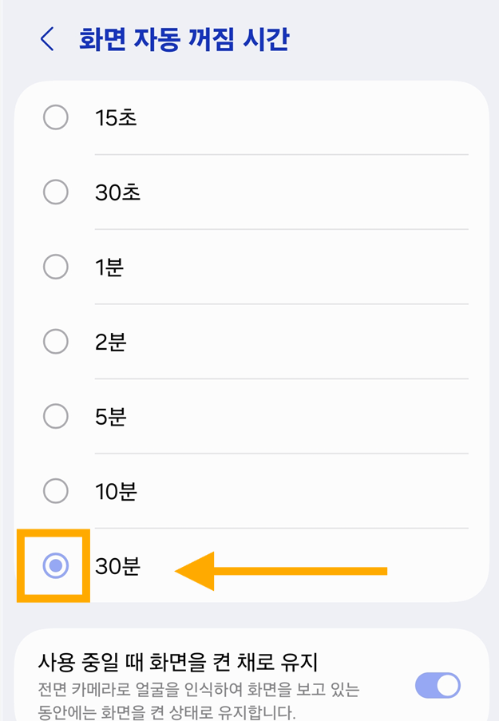Select the 5분 radio button

tap(55, 416)
